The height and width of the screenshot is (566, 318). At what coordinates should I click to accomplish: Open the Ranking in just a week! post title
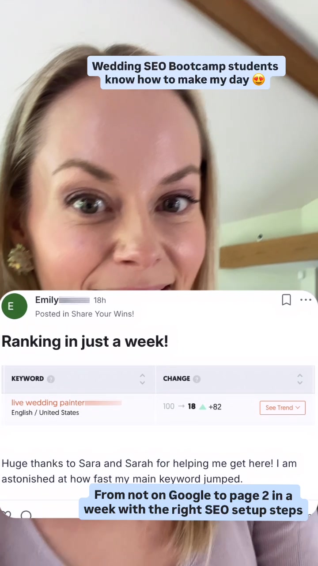point(85,341)
